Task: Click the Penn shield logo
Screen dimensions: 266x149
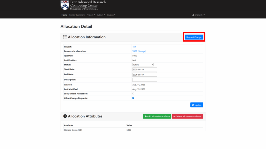Action: (x=65, y=5)
